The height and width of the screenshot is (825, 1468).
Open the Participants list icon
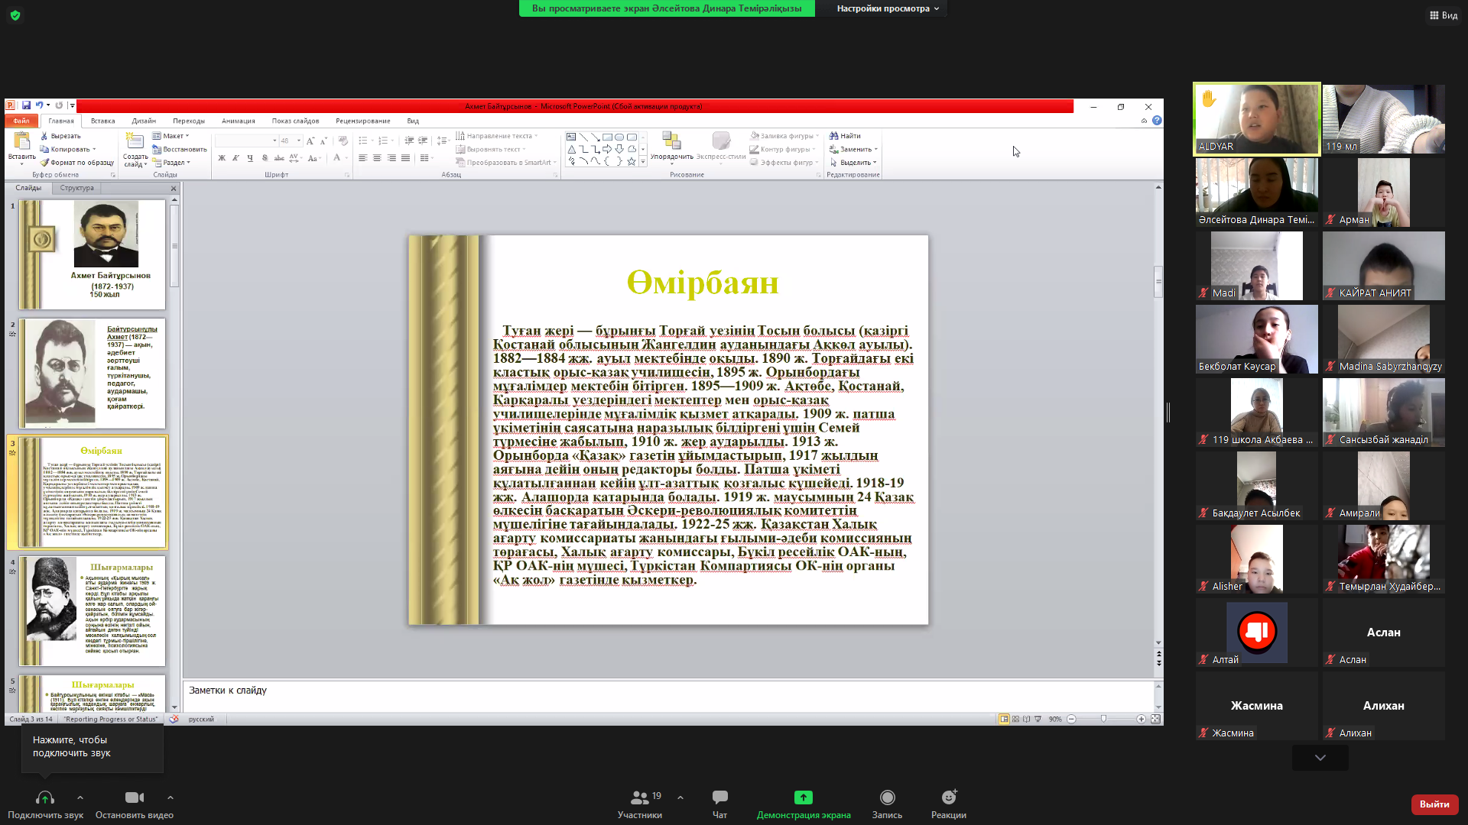tap(639, 798)
